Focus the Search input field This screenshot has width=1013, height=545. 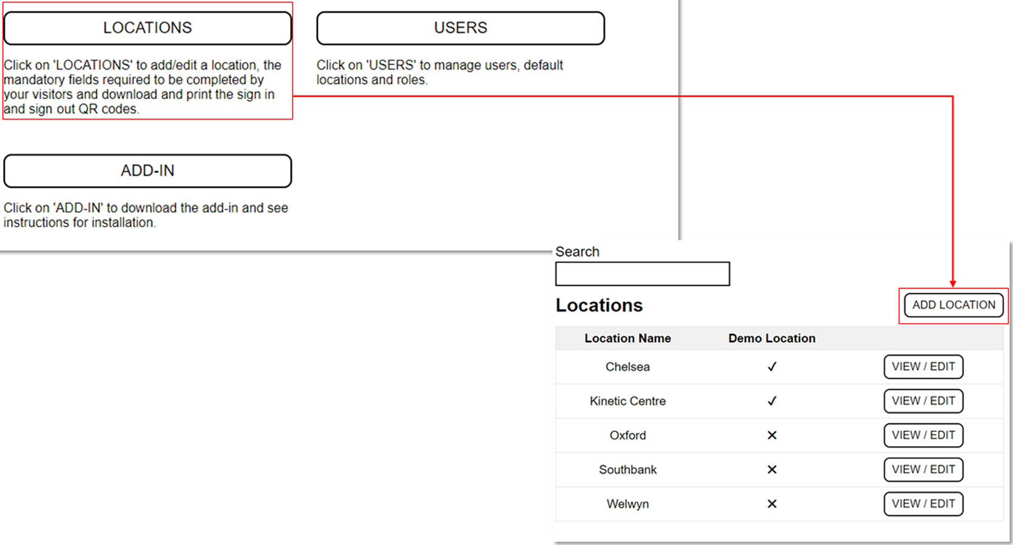[x=642, y=274]
